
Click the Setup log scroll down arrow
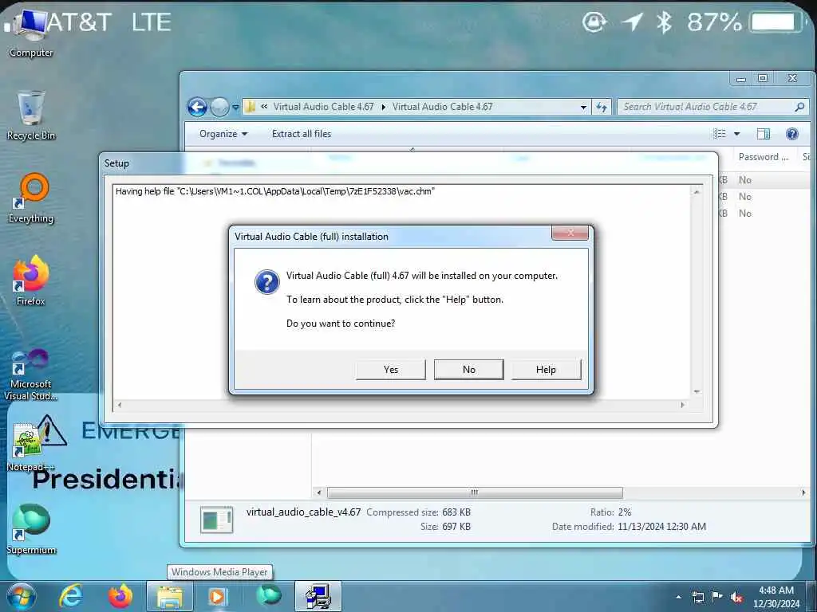[697, 391]
